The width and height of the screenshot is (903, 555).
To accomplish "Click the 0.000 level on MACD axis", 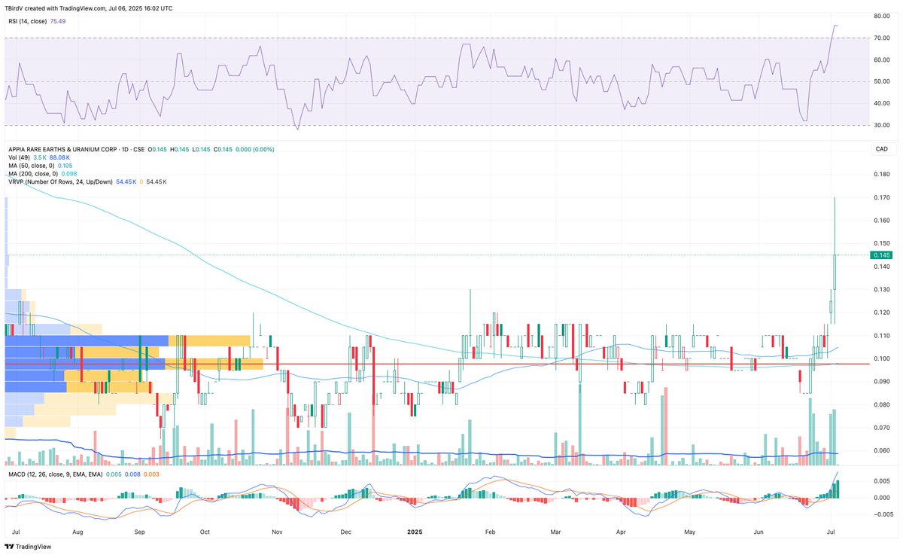I will click(883, 498).
